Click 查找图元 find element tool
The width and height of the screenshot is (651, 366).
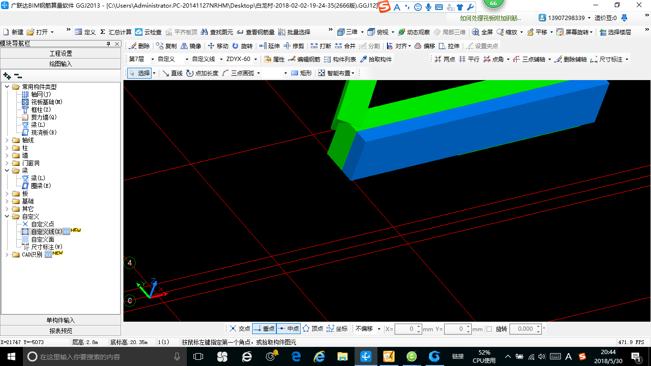[x=217, y=32]
